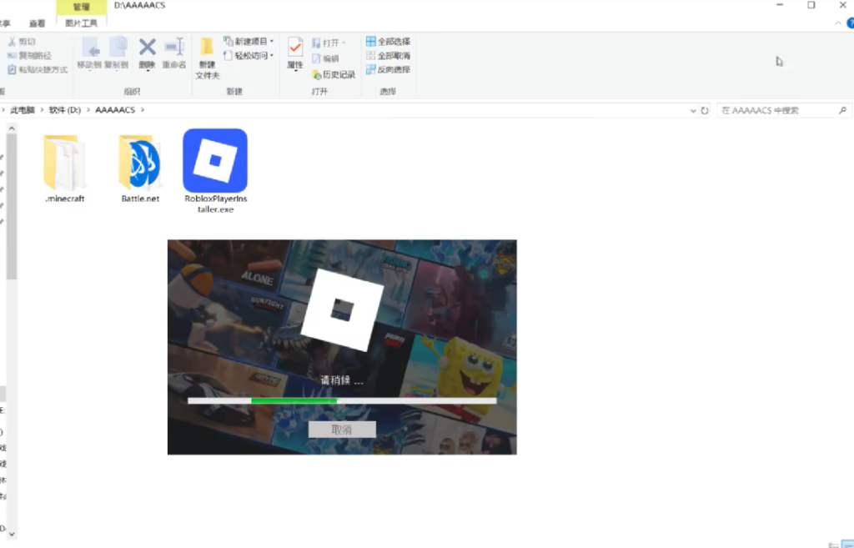
Task: Click Paste shortcut (粘贴快捷方式) option
Action: pos(38,70)
